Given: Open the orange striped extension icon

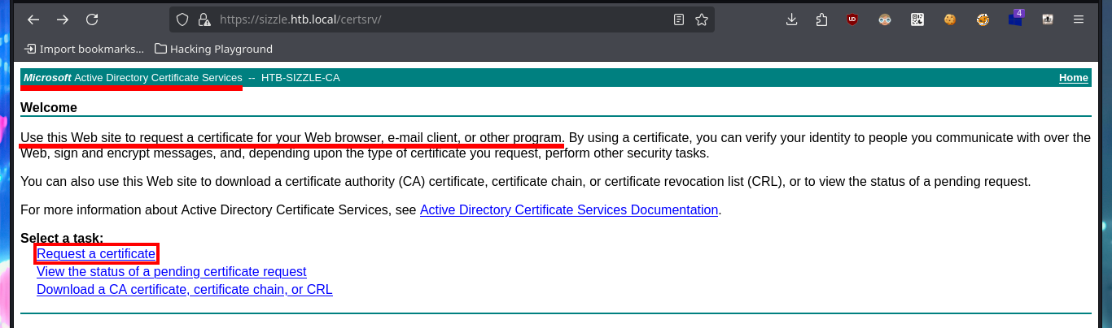Looking at the screenshot, I should 983,19.
